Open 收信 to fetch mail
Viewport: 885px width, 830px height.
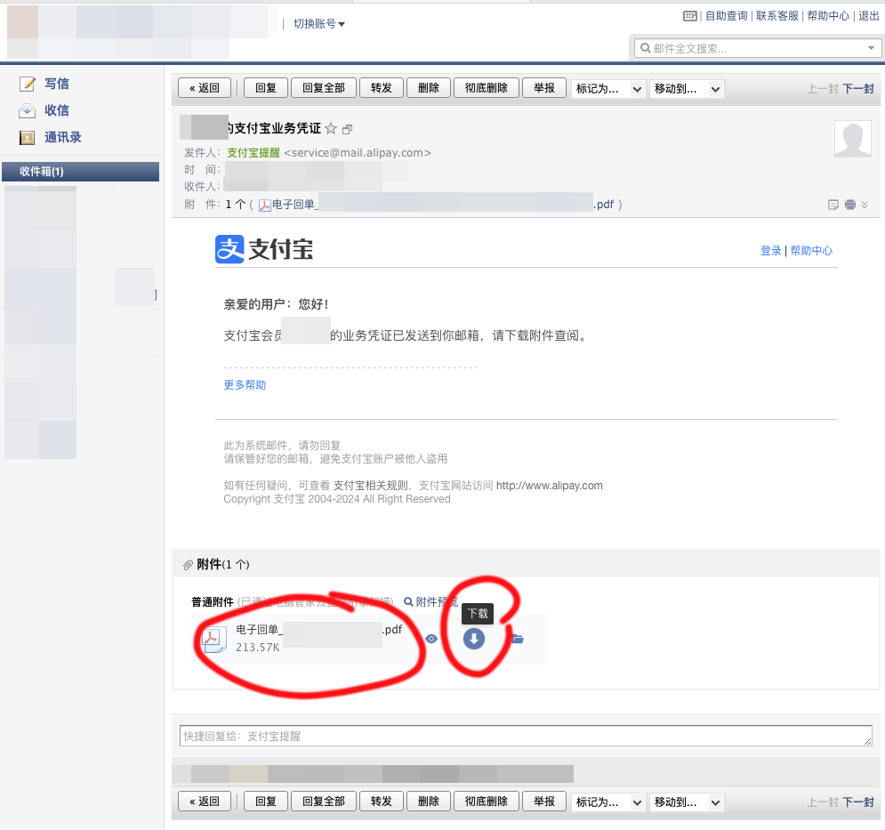(57, 110)
